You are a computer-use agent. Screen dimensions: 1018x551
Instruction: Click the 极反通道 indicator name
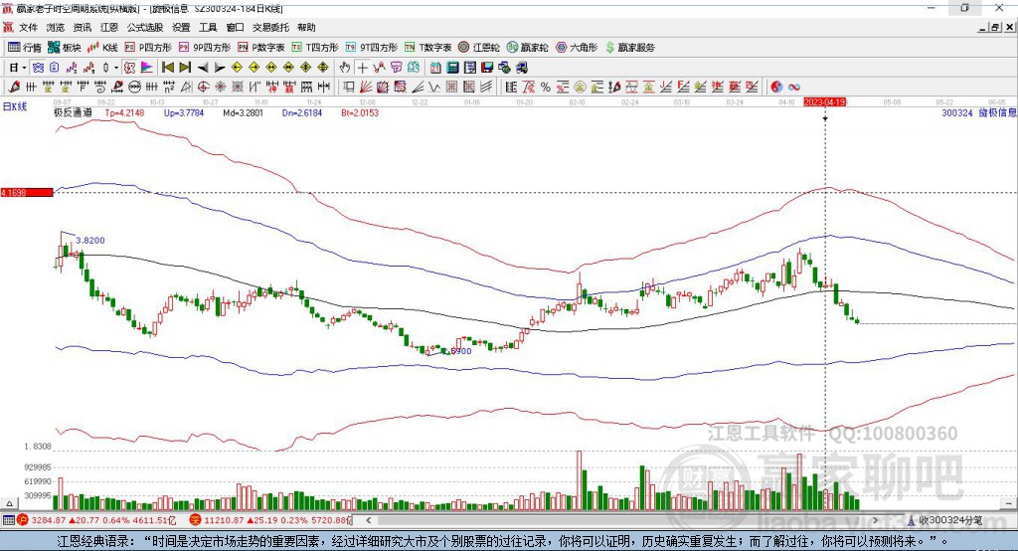(73, 112)
